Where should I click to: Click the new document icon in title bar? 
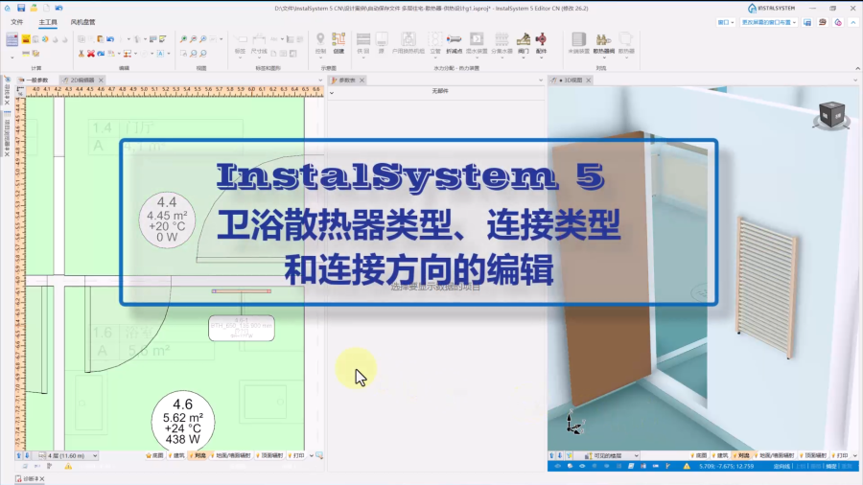46,8
